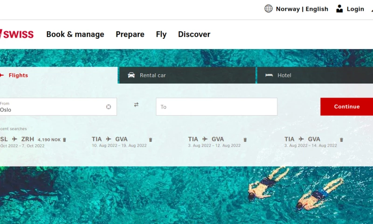Delete TIA–GVA search ending 12. Aug 2022
Screen dimensions: 373x224
(x=245, y=140)
